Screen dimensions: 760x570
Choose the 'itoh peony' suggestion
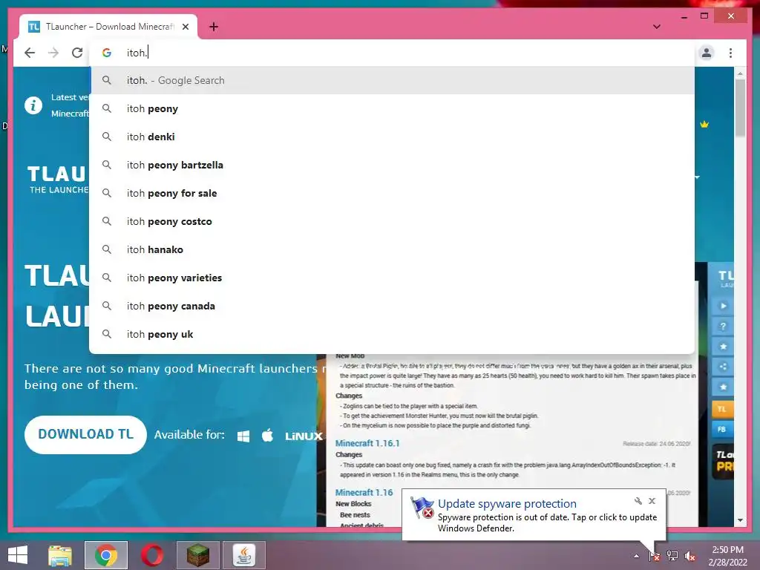393,108
